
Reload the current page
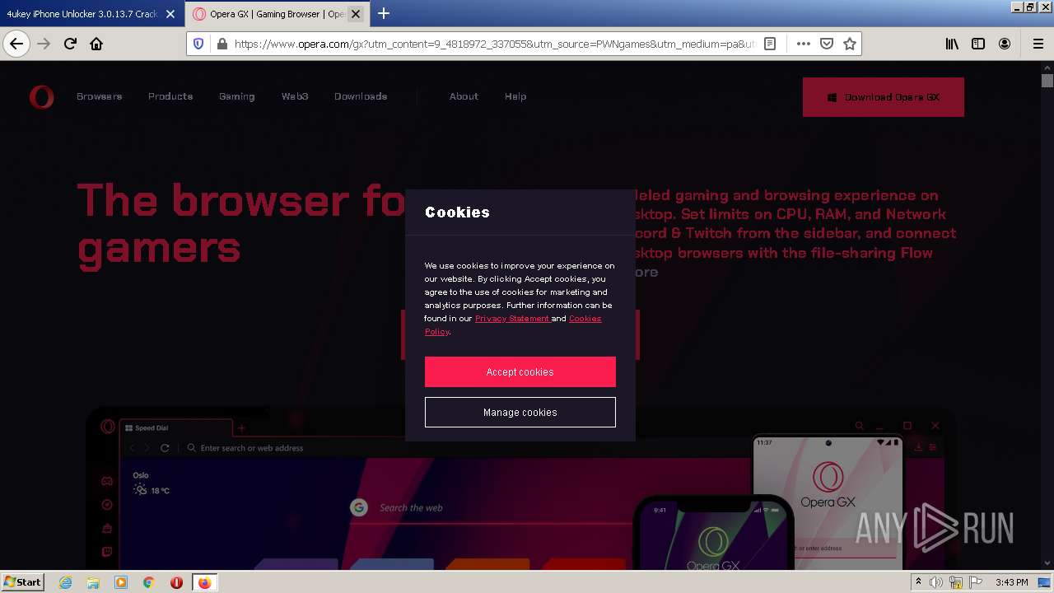(x=70, y=44)
